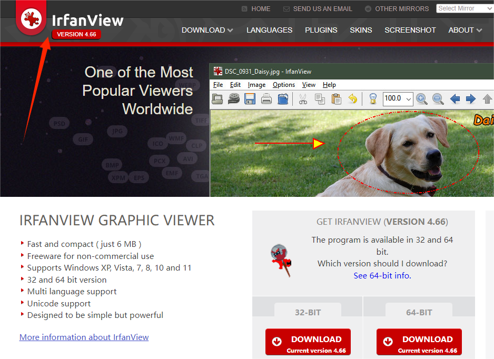Click the text '32 and 64 bit version'

tap(67, 280)
